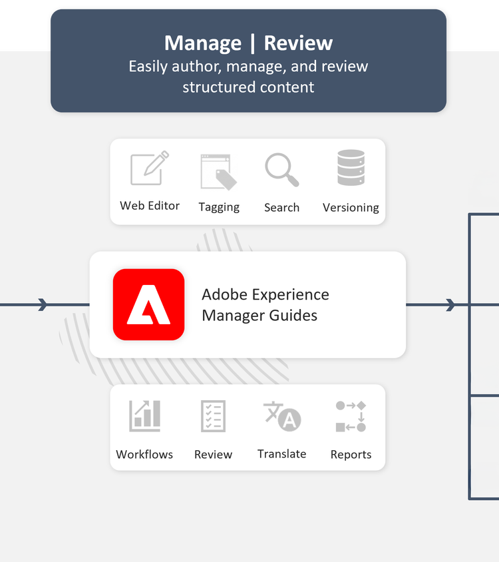Click the red Adobe logo icon
This screenshot has height=562, width=499.
point(148,304)
